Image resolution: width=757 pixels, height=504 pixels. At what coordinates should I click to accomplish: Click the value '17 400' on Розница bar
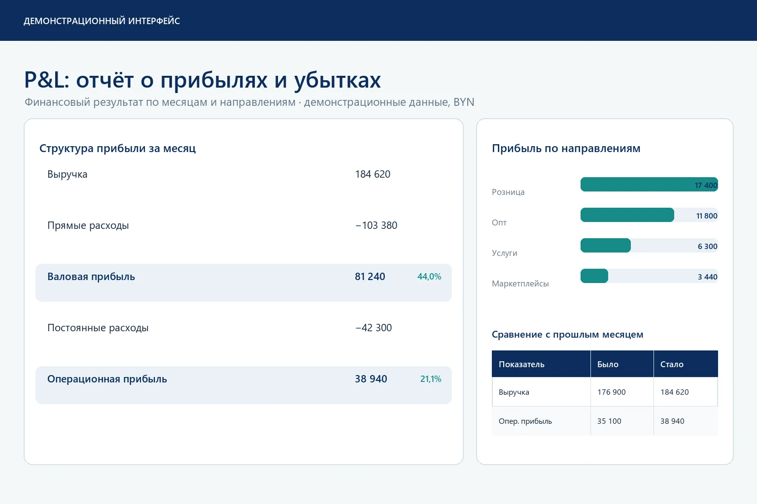(x=706, y=186)
